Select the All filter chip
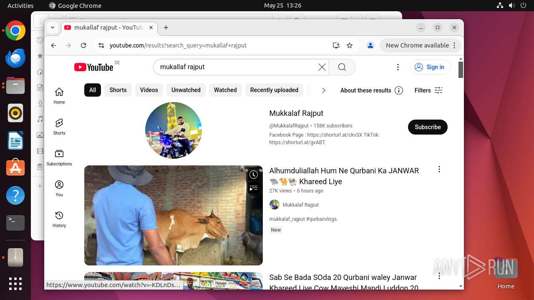This screenshot has height=300, width=534. [93, 90]
